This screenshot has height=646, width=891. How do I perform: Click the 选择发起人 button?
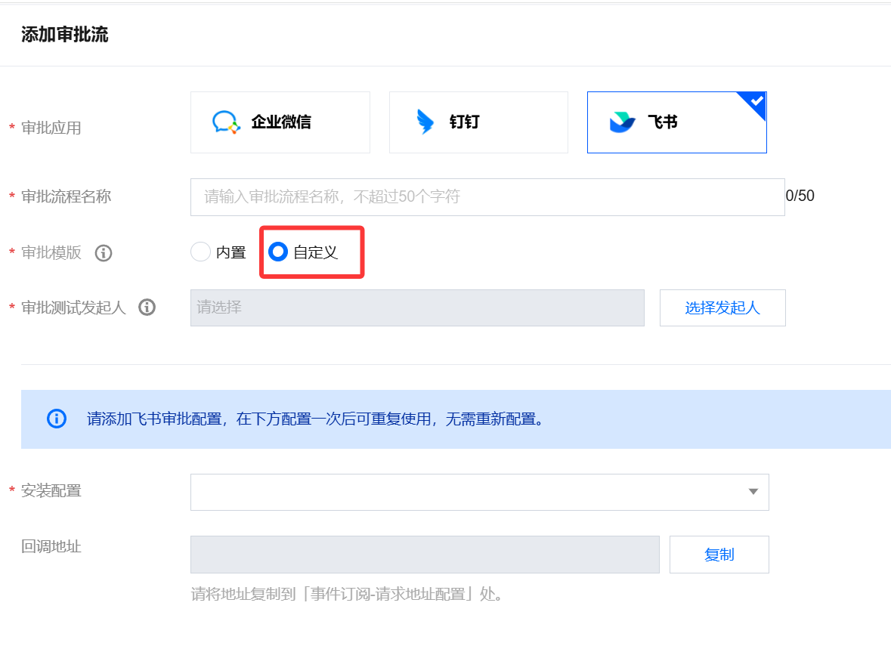click(722, 308)
